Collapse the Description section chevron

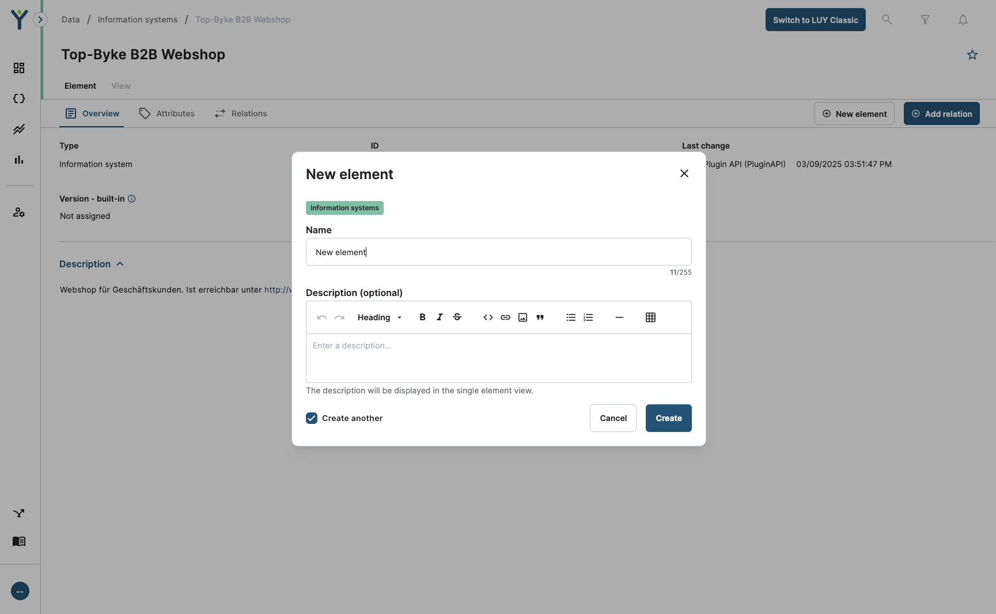[x=120, y=264]
